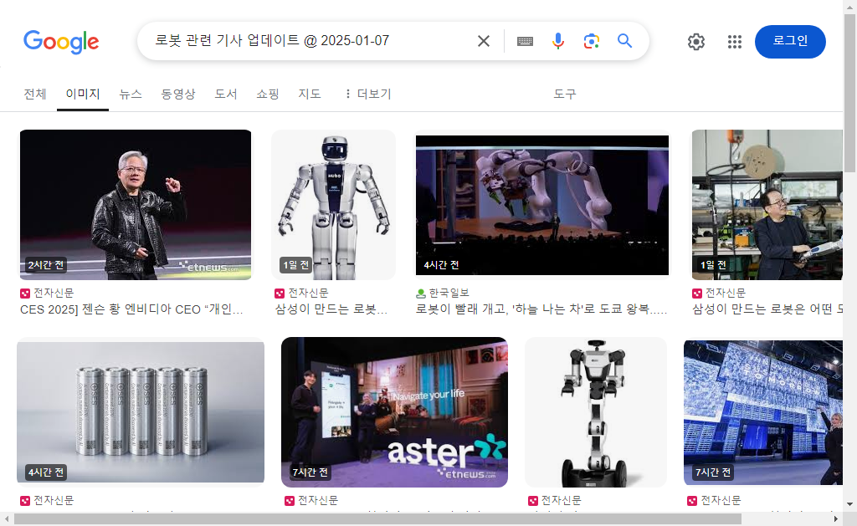Select the 이미지 tab
This screenshot has height=526, width=857.
83,94
